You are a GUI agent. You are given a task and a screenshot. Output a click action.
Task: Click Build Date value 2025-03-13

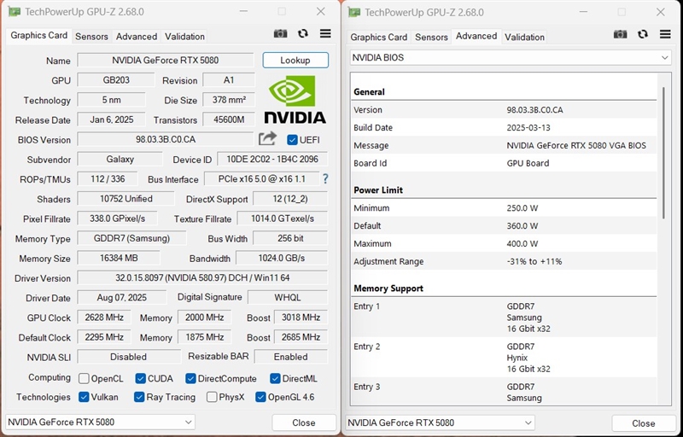point(528,127)
